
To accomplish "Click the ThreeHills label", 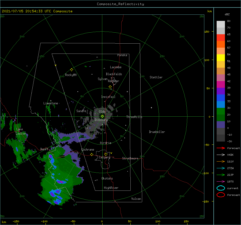I will [x=134, y=117].
